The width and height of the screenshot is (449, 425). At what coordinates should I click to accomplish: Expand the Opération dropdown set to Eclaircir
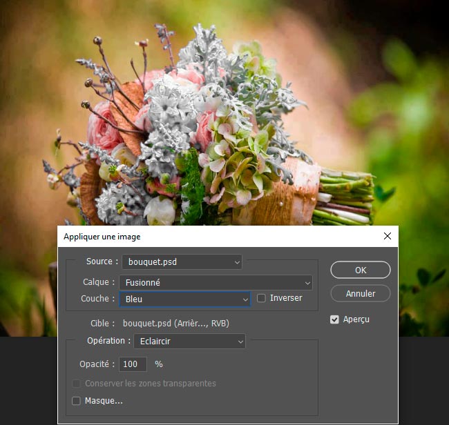point(189,341)
